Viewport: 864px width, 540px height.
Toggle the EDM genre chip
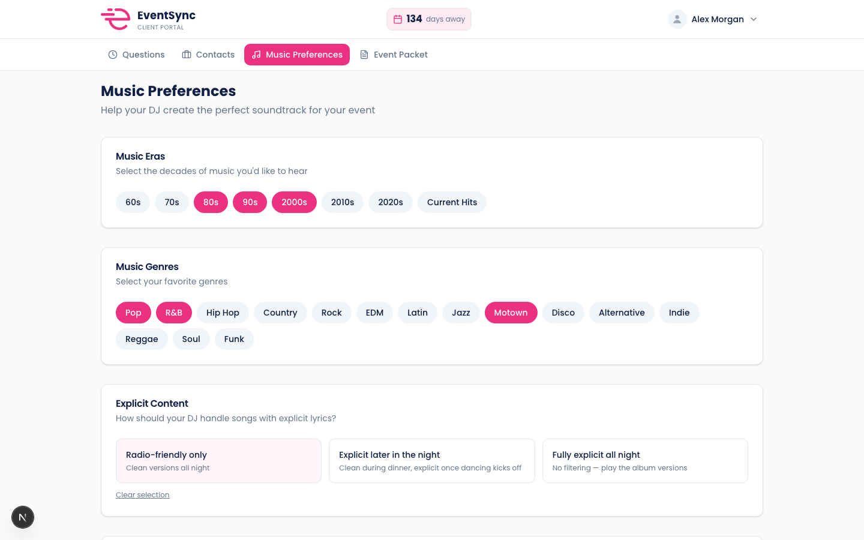[x=375, y=313]
